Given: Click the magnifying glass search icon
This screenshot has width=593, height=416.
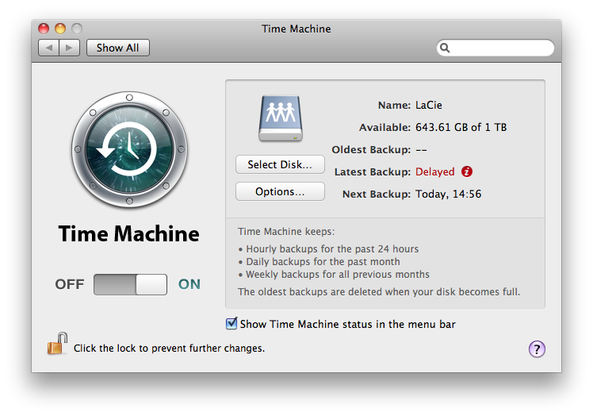Looking at the screenshot, I should 445,48.
